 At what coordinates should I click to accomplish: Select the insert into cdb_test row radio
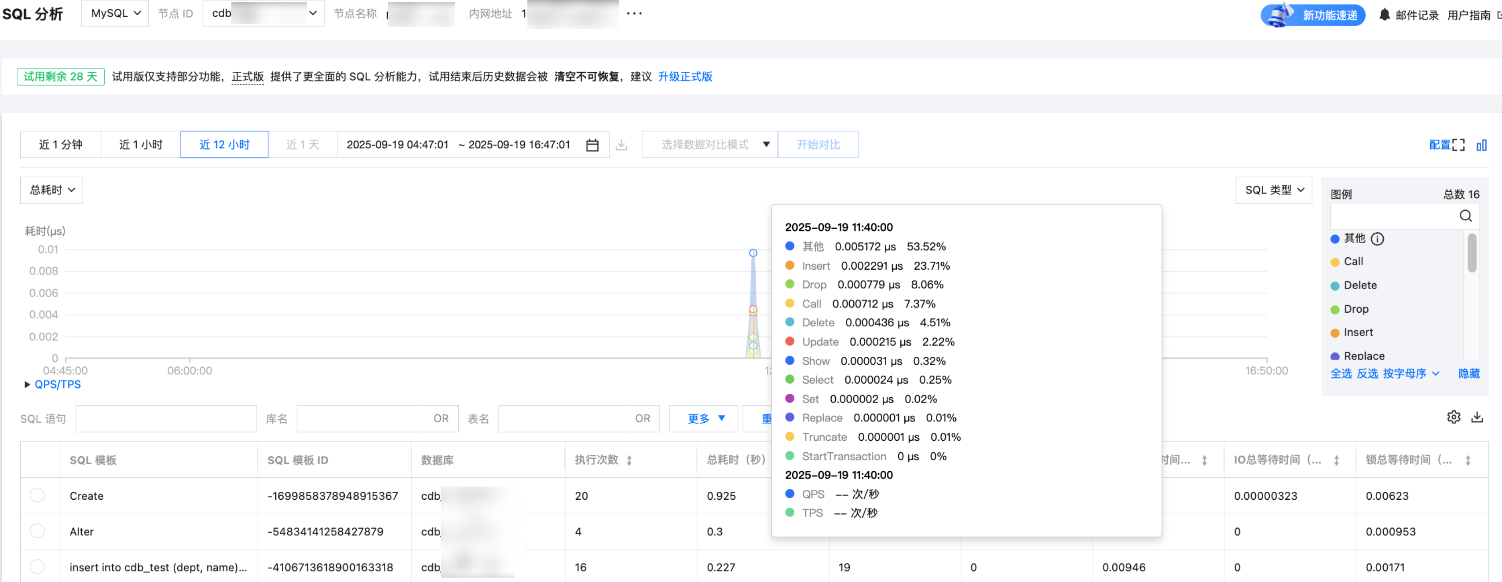coord(37,566)
